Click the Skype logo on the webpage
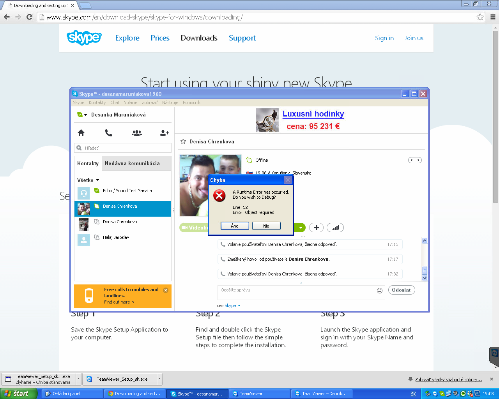Screen dimensions: 499x399 (84, 37)
